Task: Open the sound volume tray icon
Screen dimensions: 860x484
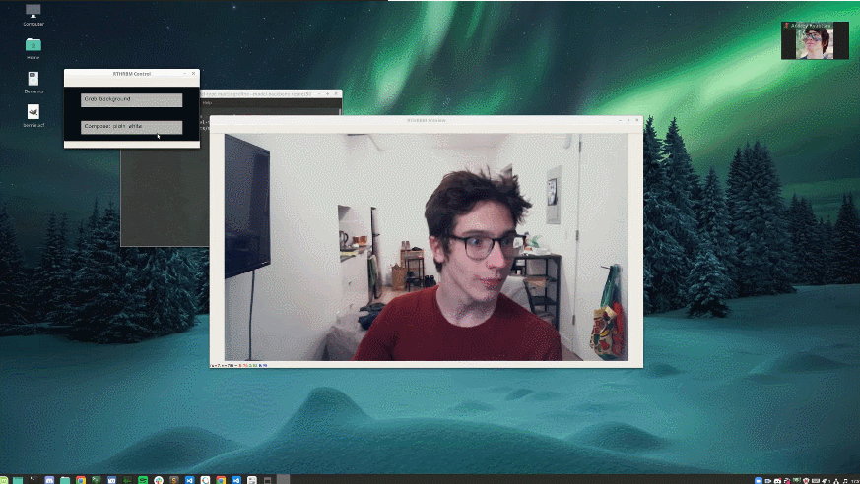Action: pos(844,480)
